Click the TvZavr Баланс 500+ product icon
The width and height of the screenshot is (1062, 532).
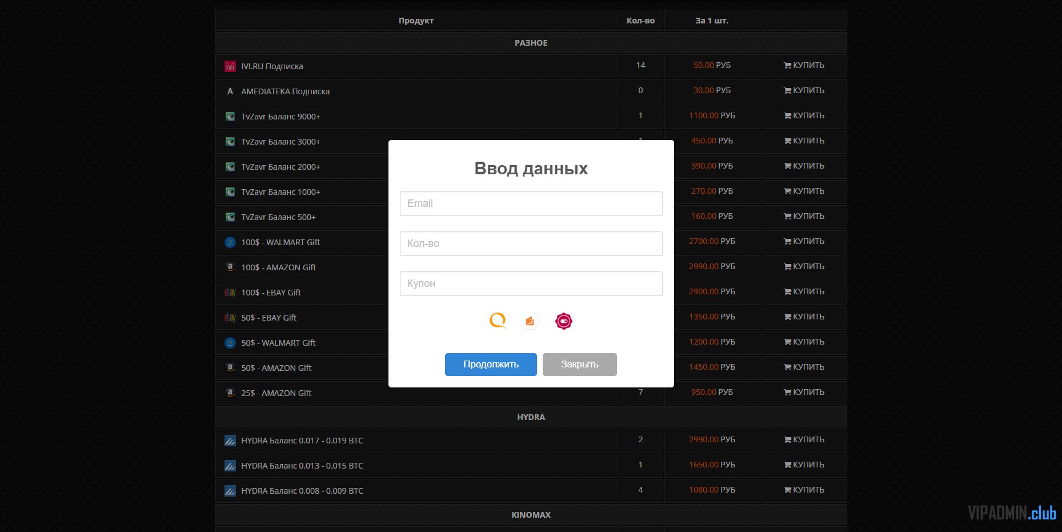pos(230,217)
